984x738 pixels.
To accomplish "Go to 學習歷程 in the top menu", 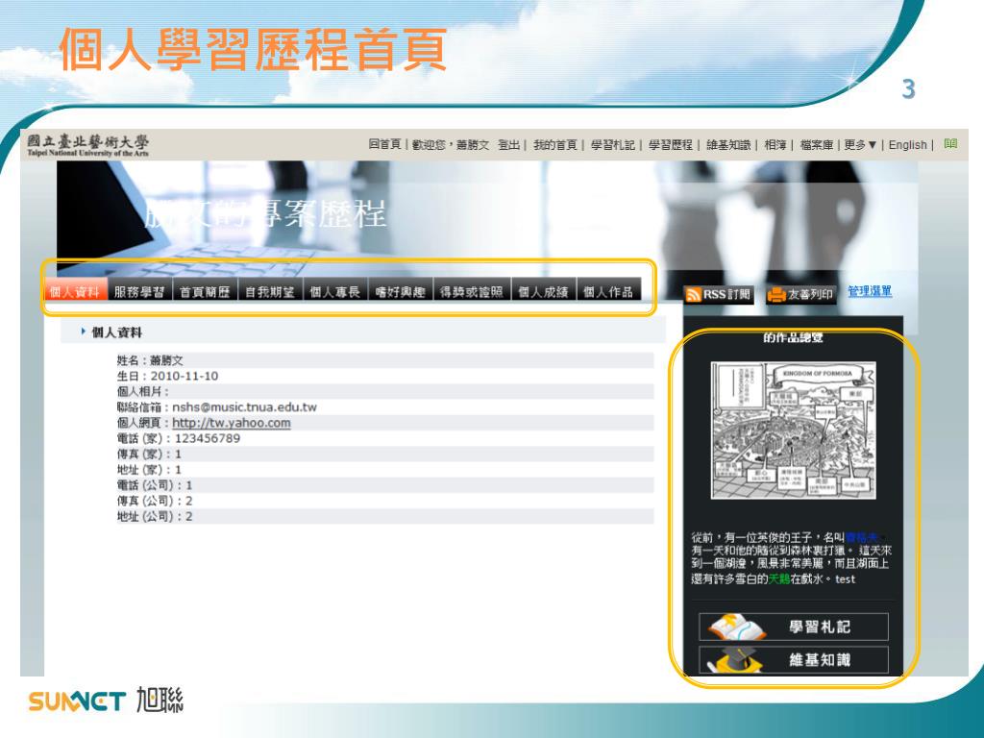I will (x=671, y=145).
